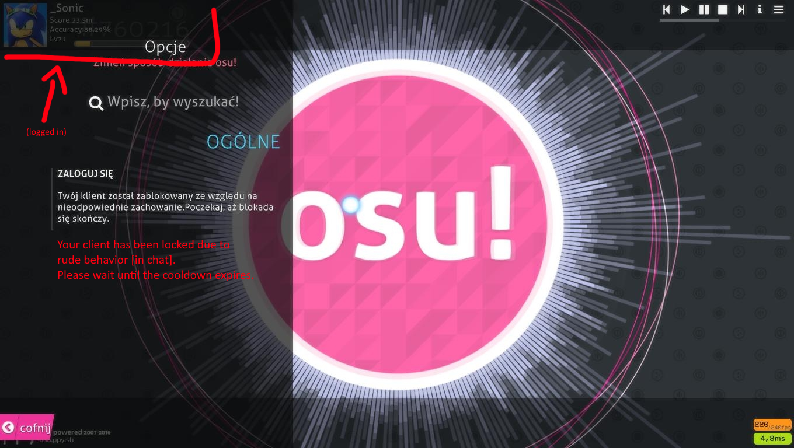Open the _Sonic username profile panel

point(67,8)
